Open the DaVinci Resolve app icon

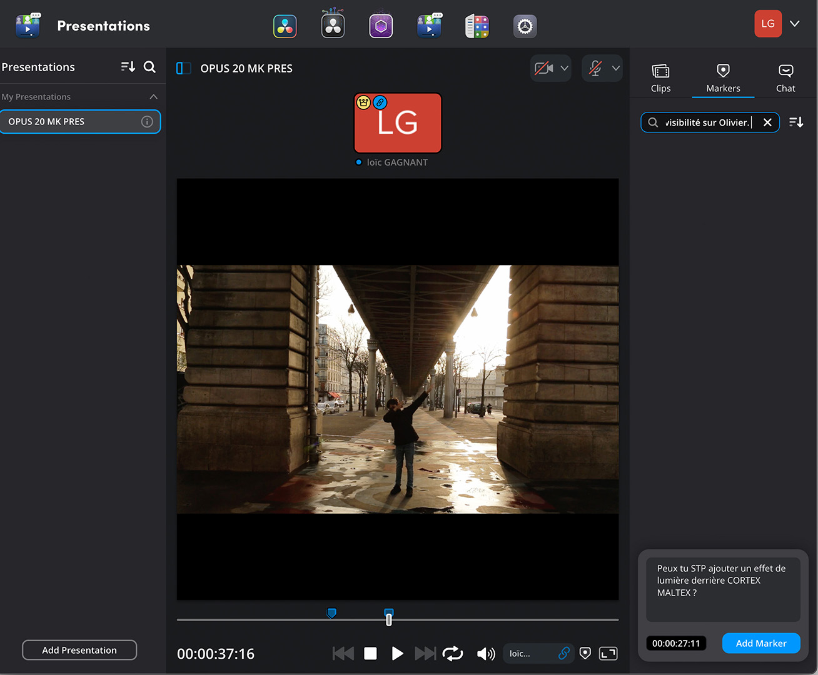(285, 26)
